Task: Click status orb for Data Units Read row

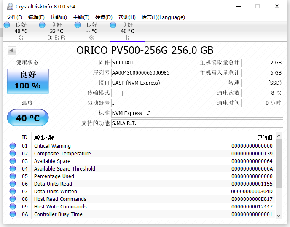Action: [13, 184]
